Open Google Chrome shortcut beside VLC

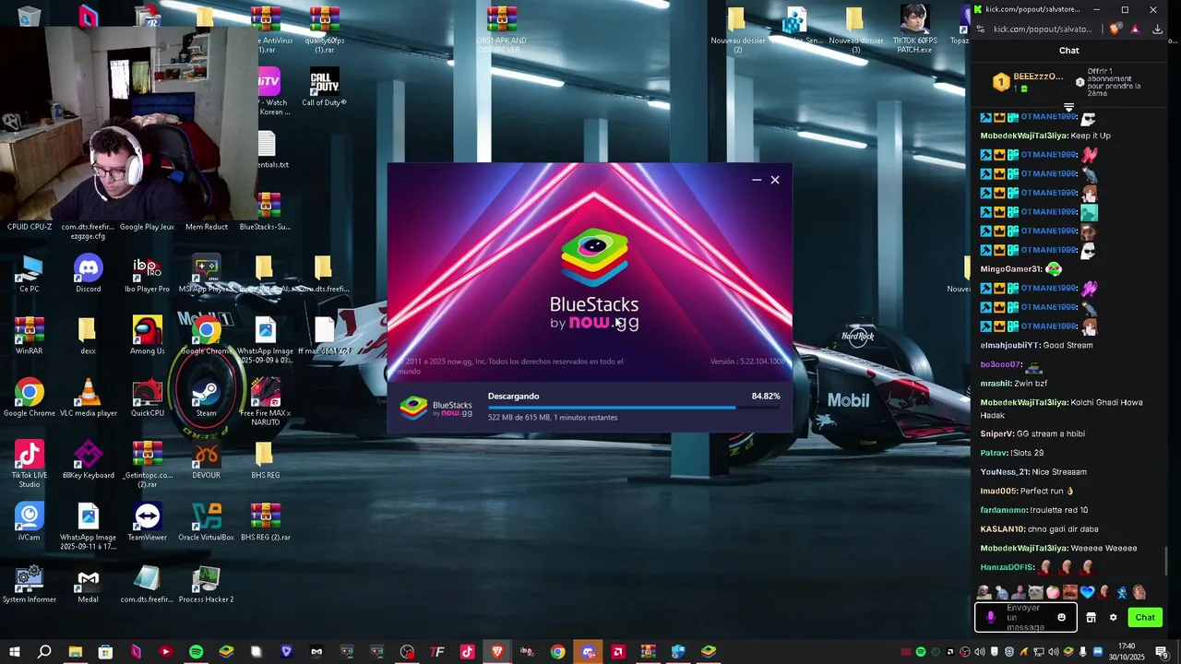point(30,398)
